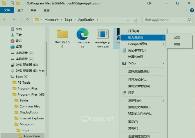Expand the Compact压缩 submenu

[163, 44]
